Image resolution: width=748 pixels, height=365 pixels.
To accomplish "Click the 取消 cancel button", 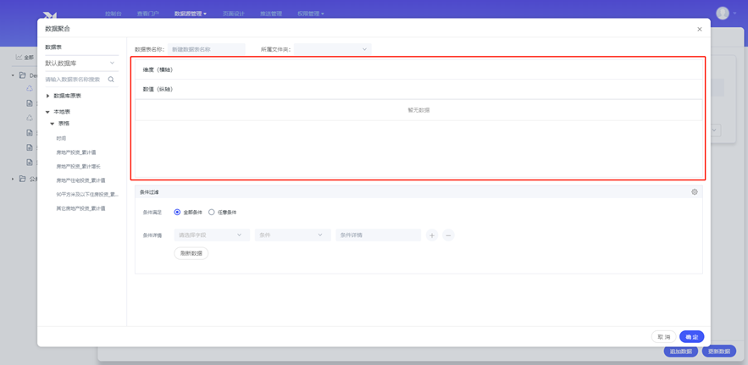I will (663, 337).
